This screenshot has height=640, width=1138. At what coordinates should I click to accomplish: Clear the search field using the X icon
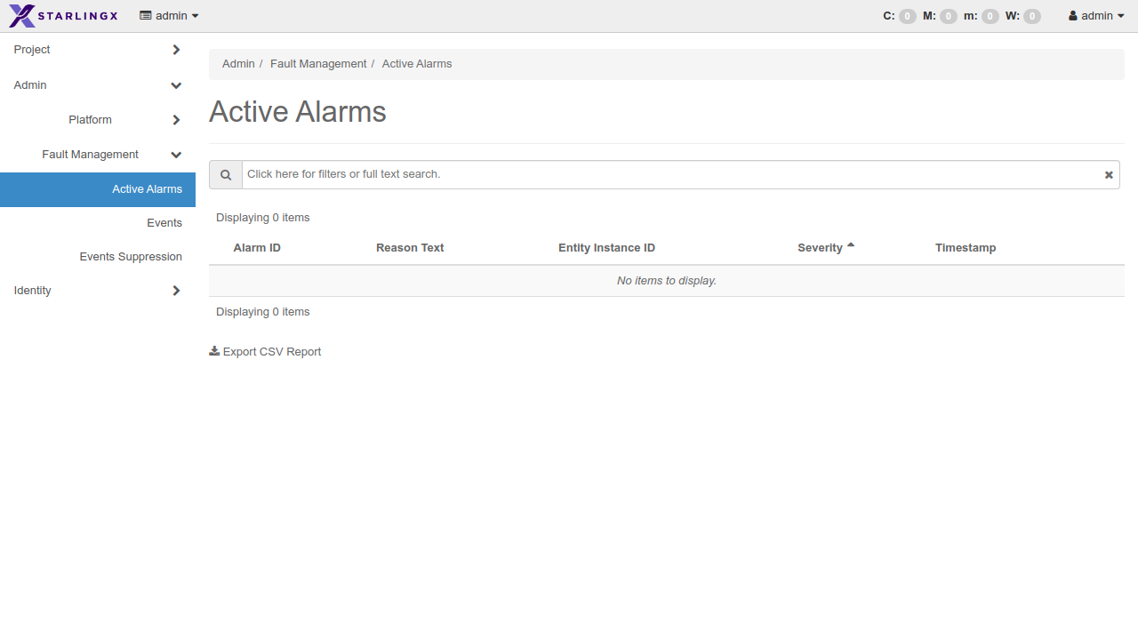coord(1108,174)
